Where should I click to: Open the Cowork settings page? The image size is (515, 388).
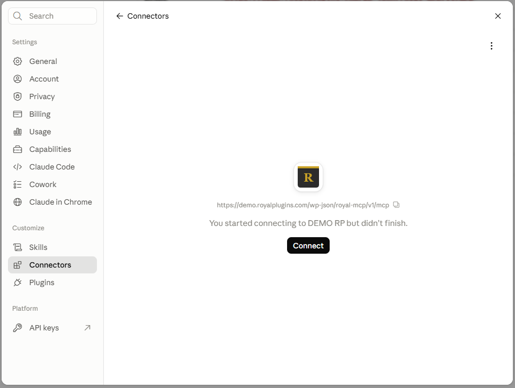tap(53, 184)
